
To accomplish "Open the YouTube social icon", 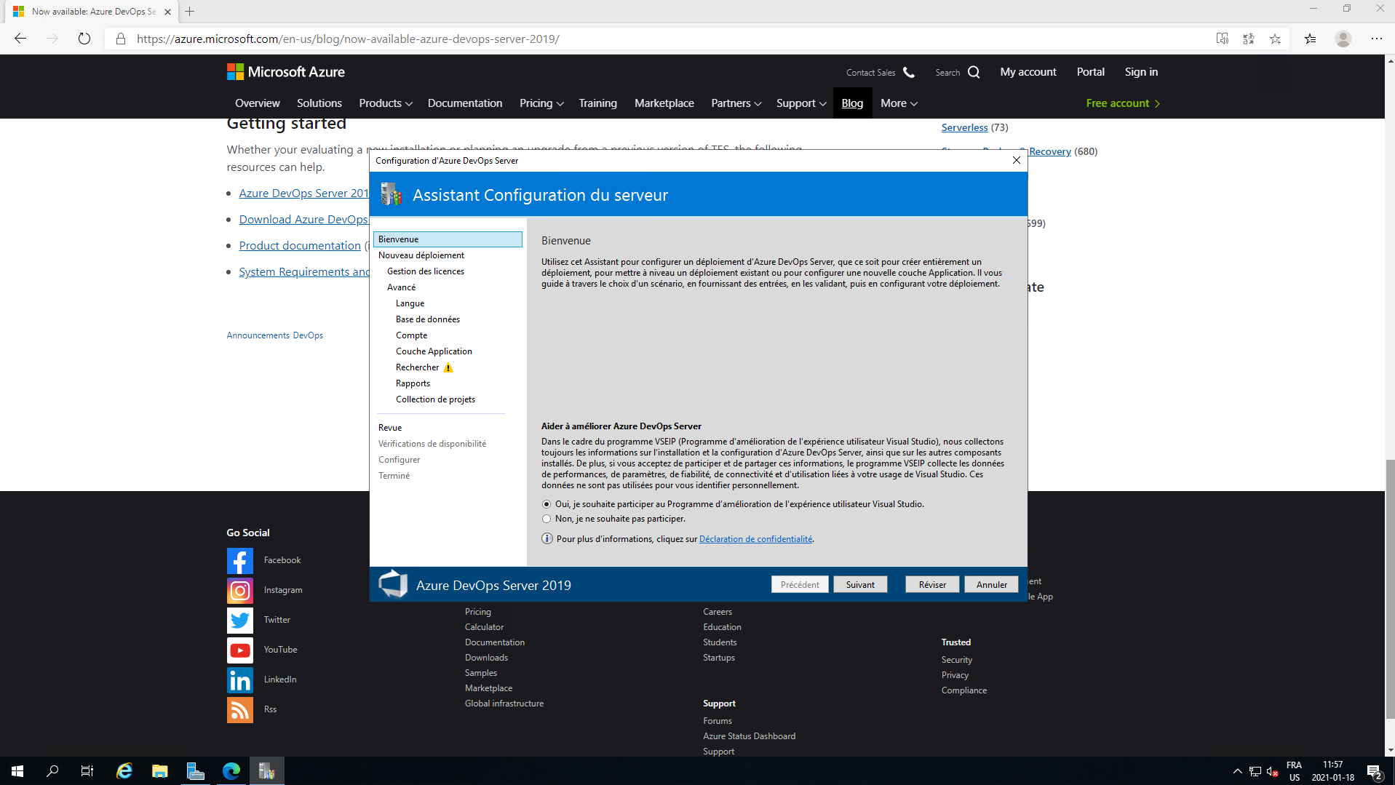I will 239,650.
